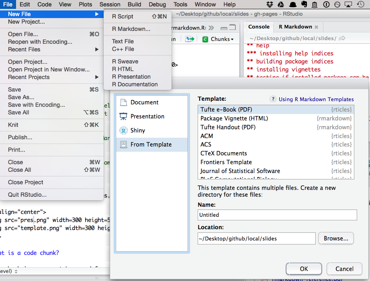Choose R HTML from the submenu
Viewport: 370px width, 281px height.
(x=137, y=69)
